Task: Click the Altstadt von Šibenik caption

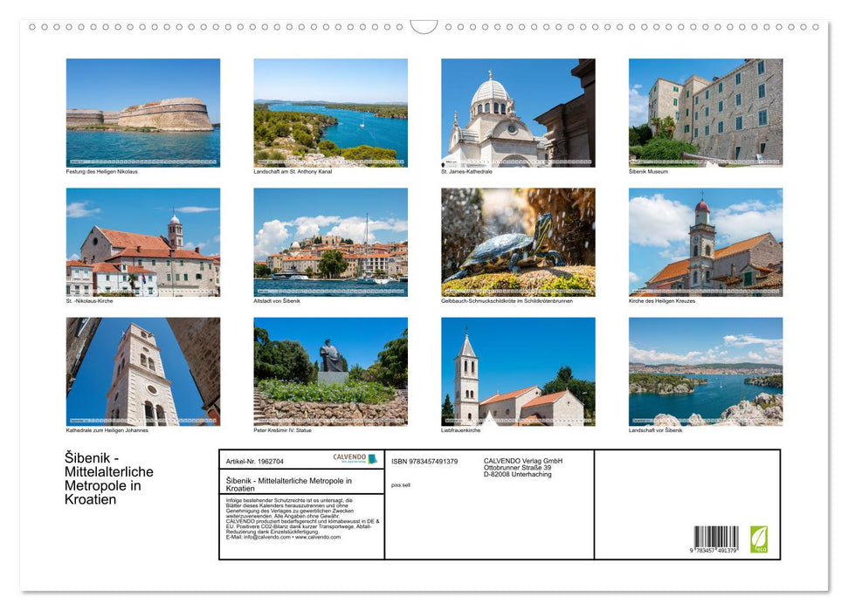Action: pos(273,300)
